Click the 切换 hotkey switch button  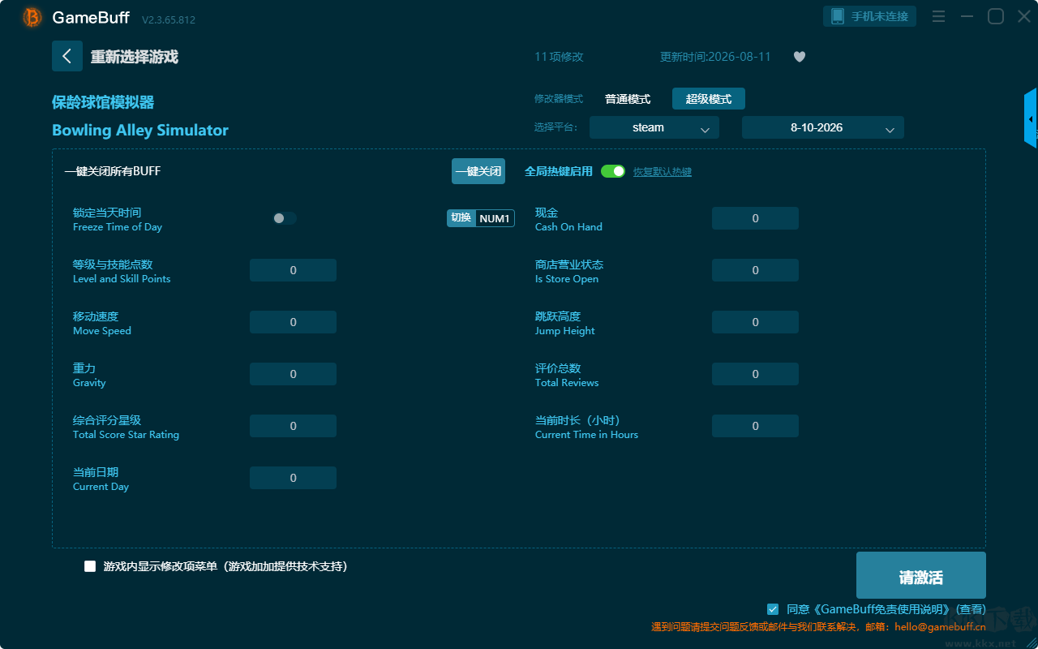click(461, 218)
